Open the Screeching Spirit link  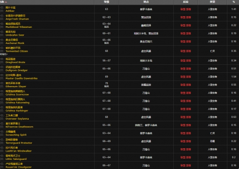pos(16,135)
